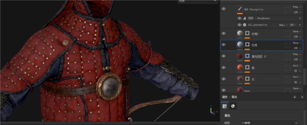The image size is (307, 125).
Task: Select the 纹理2 material sphere thumbnail
Action: click(240, 33)
